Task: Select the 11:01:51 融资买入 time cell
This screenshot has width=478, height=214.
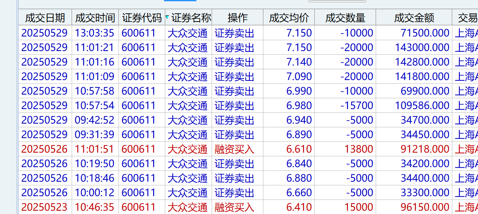Action: pyautogui.click(x=94, y=149)
